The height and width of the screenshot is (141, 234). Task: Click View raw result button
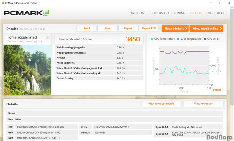[x=204, y=104]
